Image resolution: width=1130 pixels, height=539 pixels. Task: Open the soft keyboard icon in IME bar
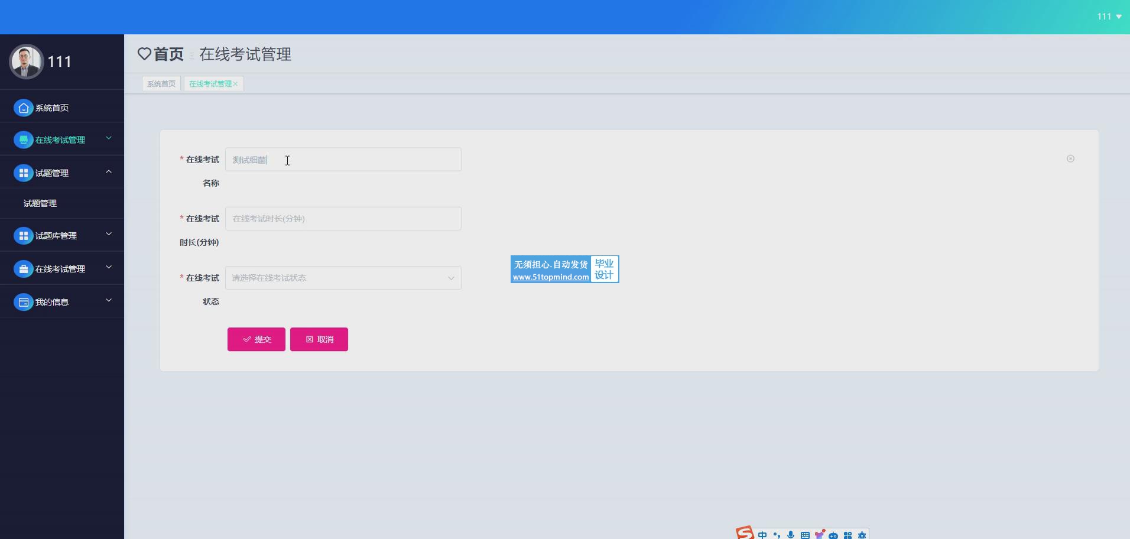tap(805, 535)
